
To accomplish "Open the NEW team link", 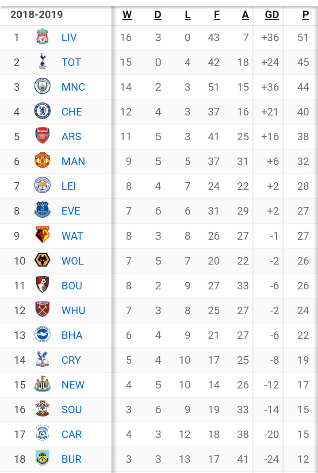I will pos(73,385).
